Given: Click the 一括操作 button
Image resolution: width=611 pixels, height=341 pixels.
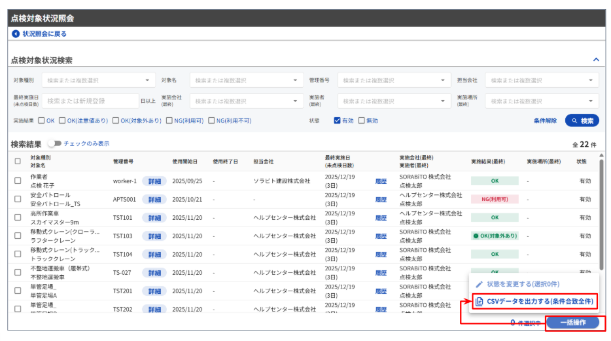Looking at the screenshot, I should tap(572, 323).
